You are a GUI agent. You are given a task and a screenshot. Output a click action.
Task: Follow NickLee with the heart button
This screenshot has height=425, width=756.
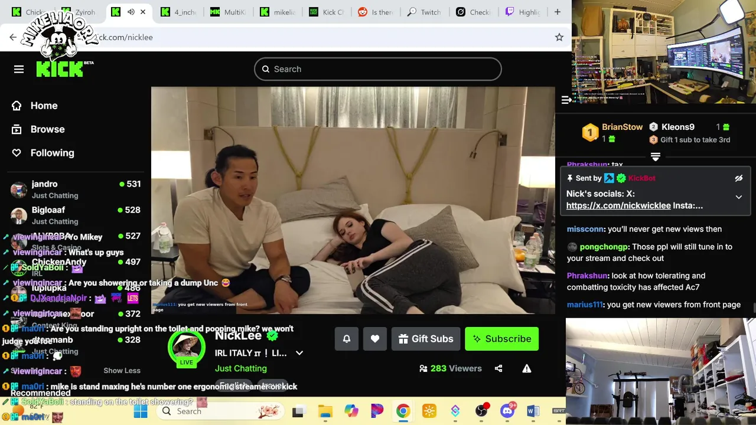point(375,339)
